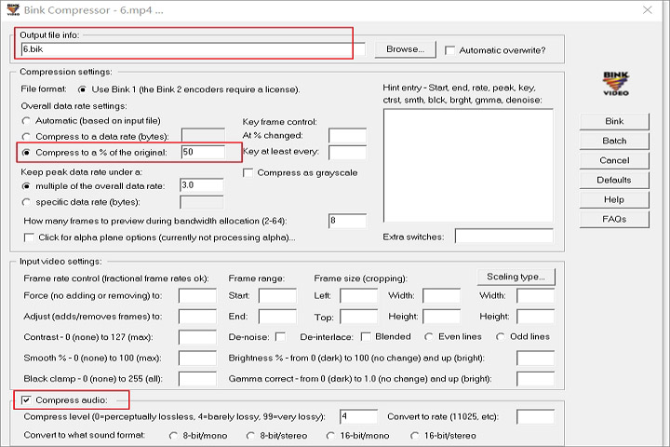Click the output file name field 6.bik
The height and width of the screenshot is (447, 670).
[x=194, y=49]
